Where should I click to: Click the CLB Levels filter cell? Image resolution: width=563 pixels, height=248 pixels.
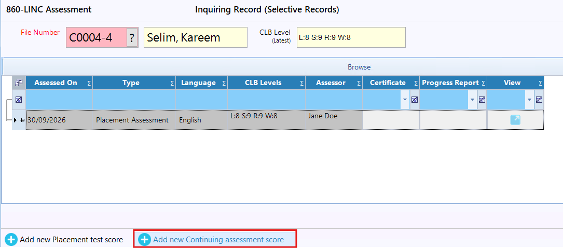[x=266, y=100]
